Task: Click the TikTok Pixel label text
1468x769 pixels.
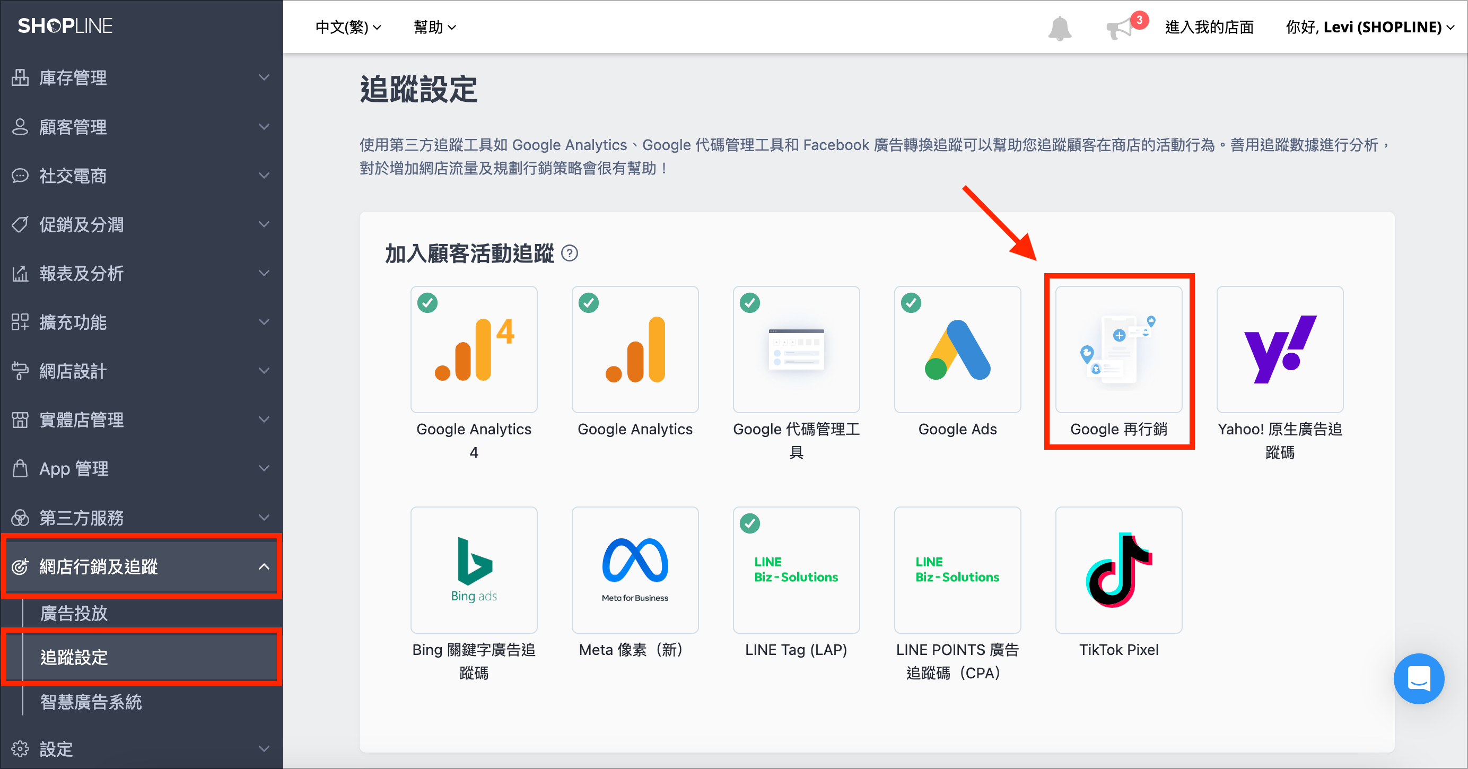Action: coord(1119,650)
